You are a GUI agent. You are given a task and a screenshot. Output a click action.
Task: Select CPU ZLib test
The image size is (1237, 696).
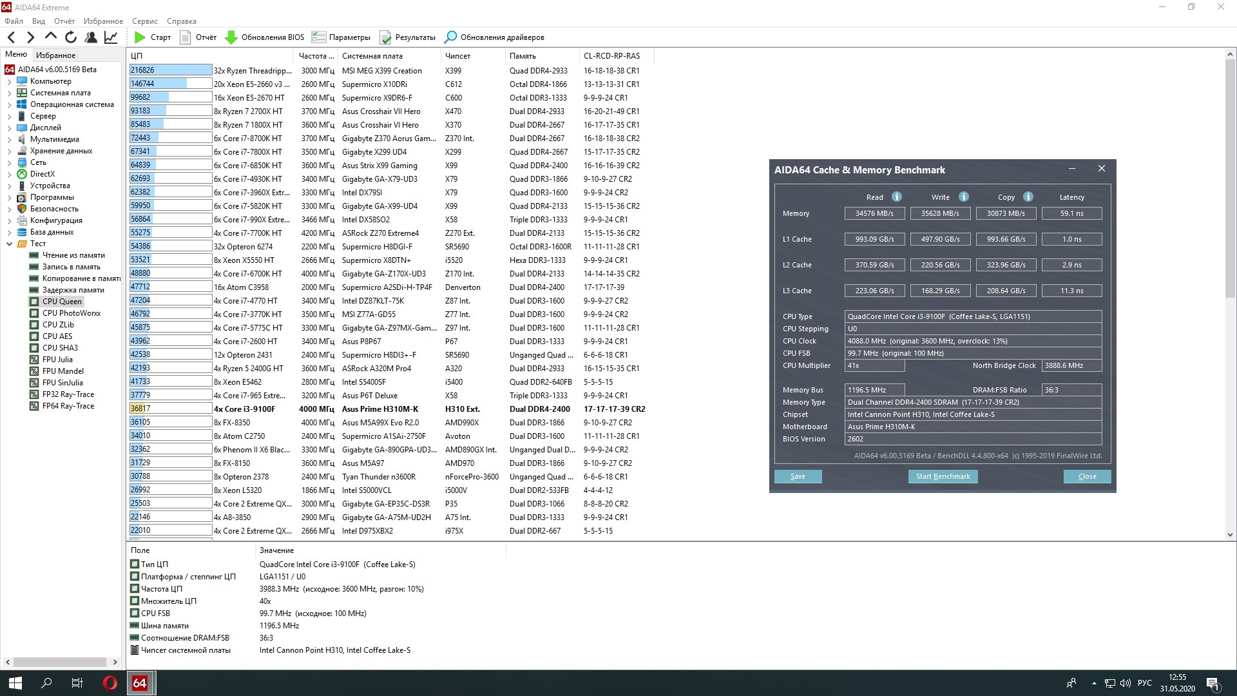point(58,325)
